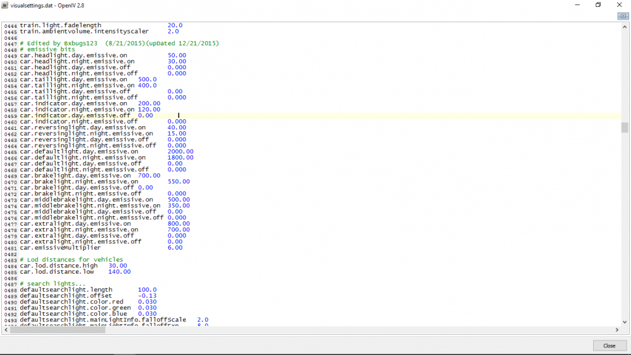Click value 120.00 for car.indicator.night.emissive.on
The width and height of the screenshot is (631, 355).
[x=149, y=109]
